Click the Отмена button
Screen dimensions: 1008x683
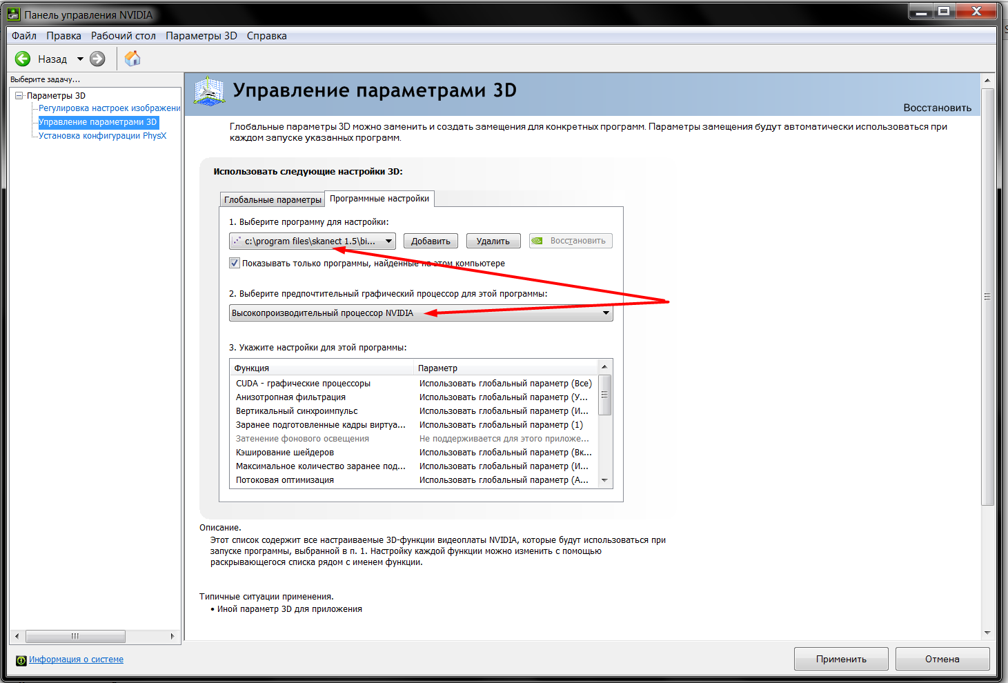pos(942,659)
